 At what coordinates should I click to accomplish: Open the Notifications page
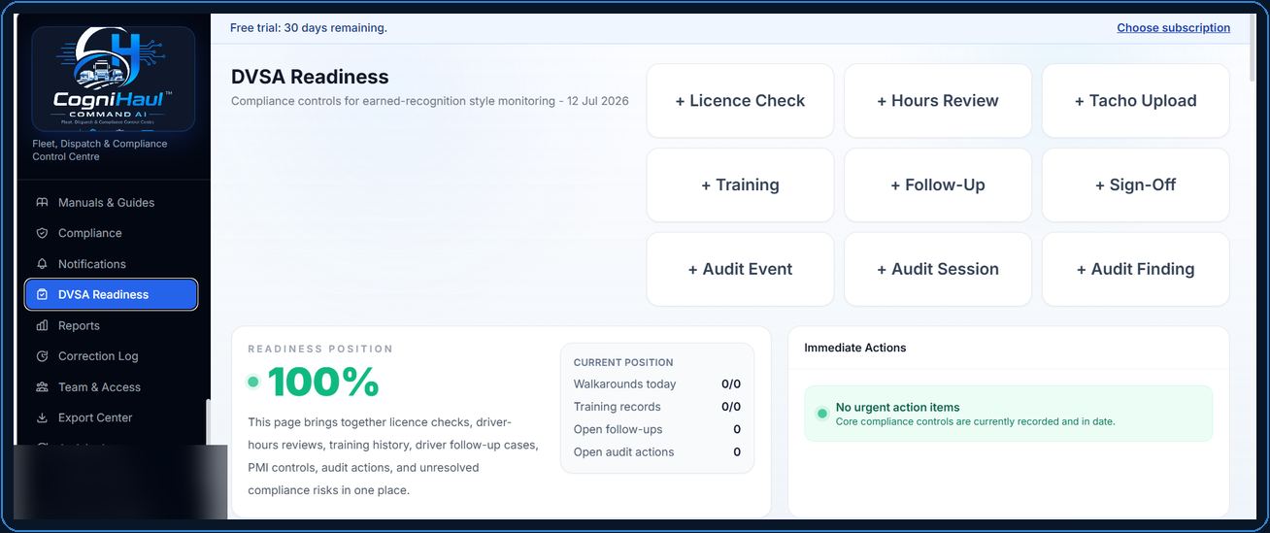(112, 264)
